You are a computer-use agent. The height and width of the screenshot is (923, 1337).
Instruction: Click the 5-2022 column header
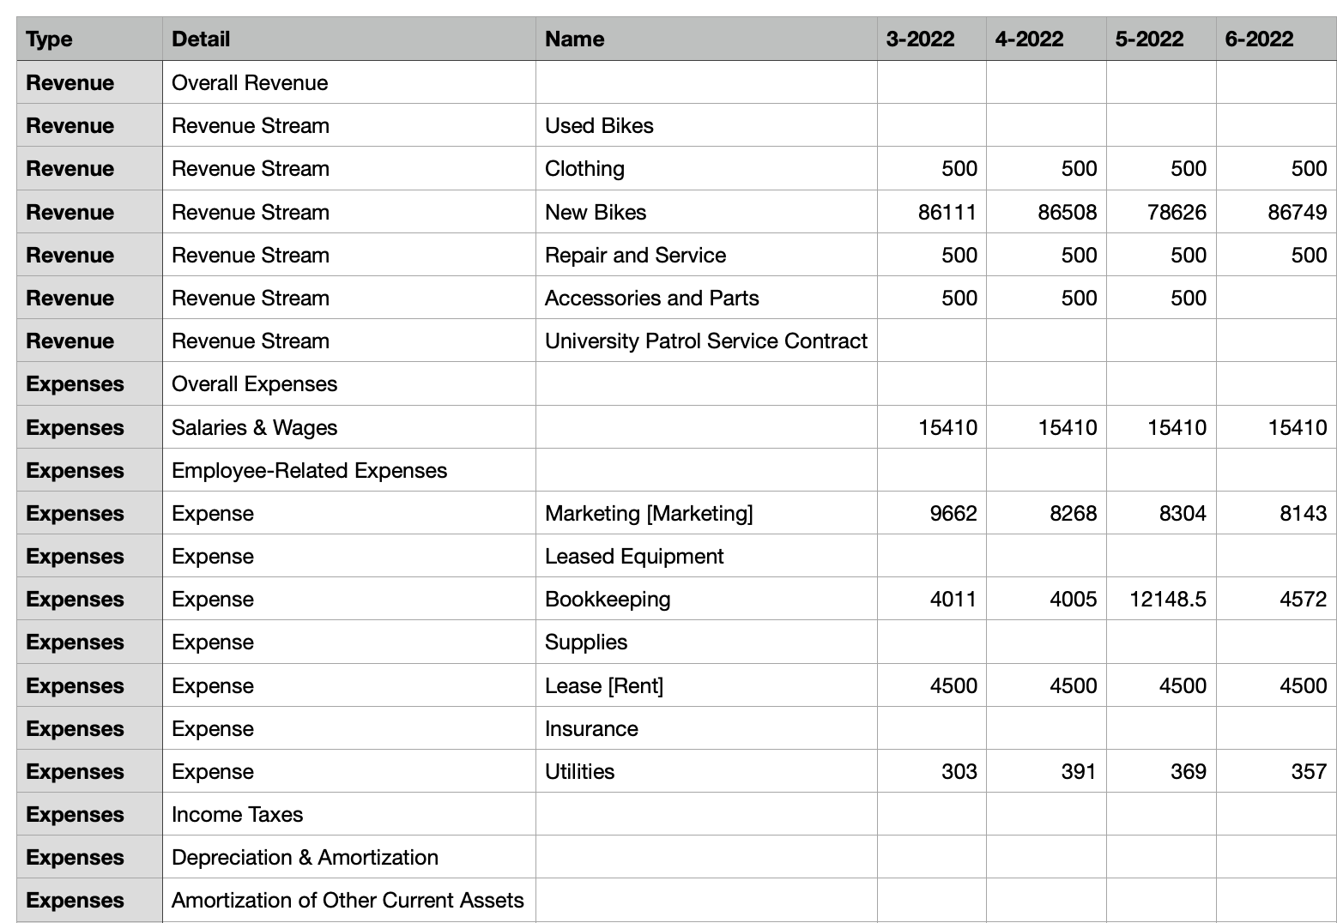[x=1161, y=39]
